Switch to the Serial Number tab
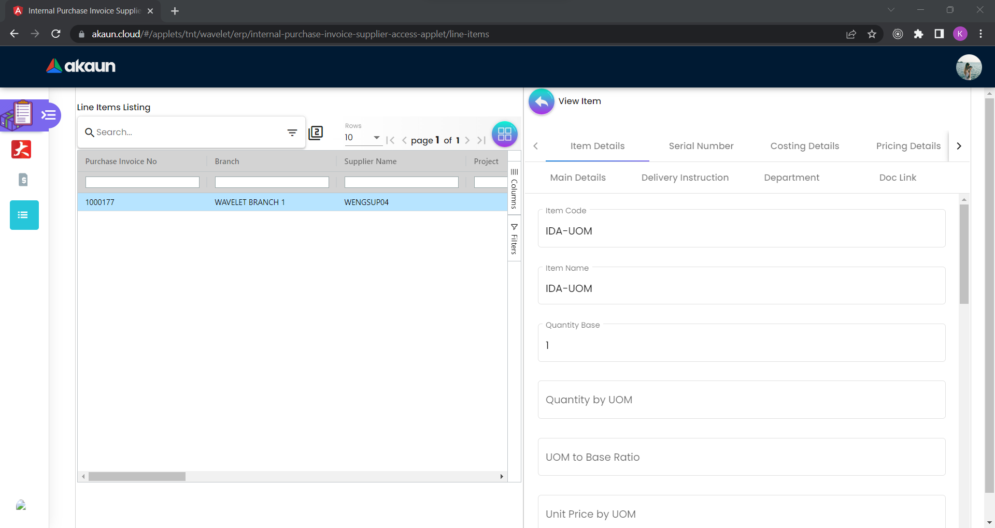The height and width of the screenshot is (528, 995). tap(701, 146)
